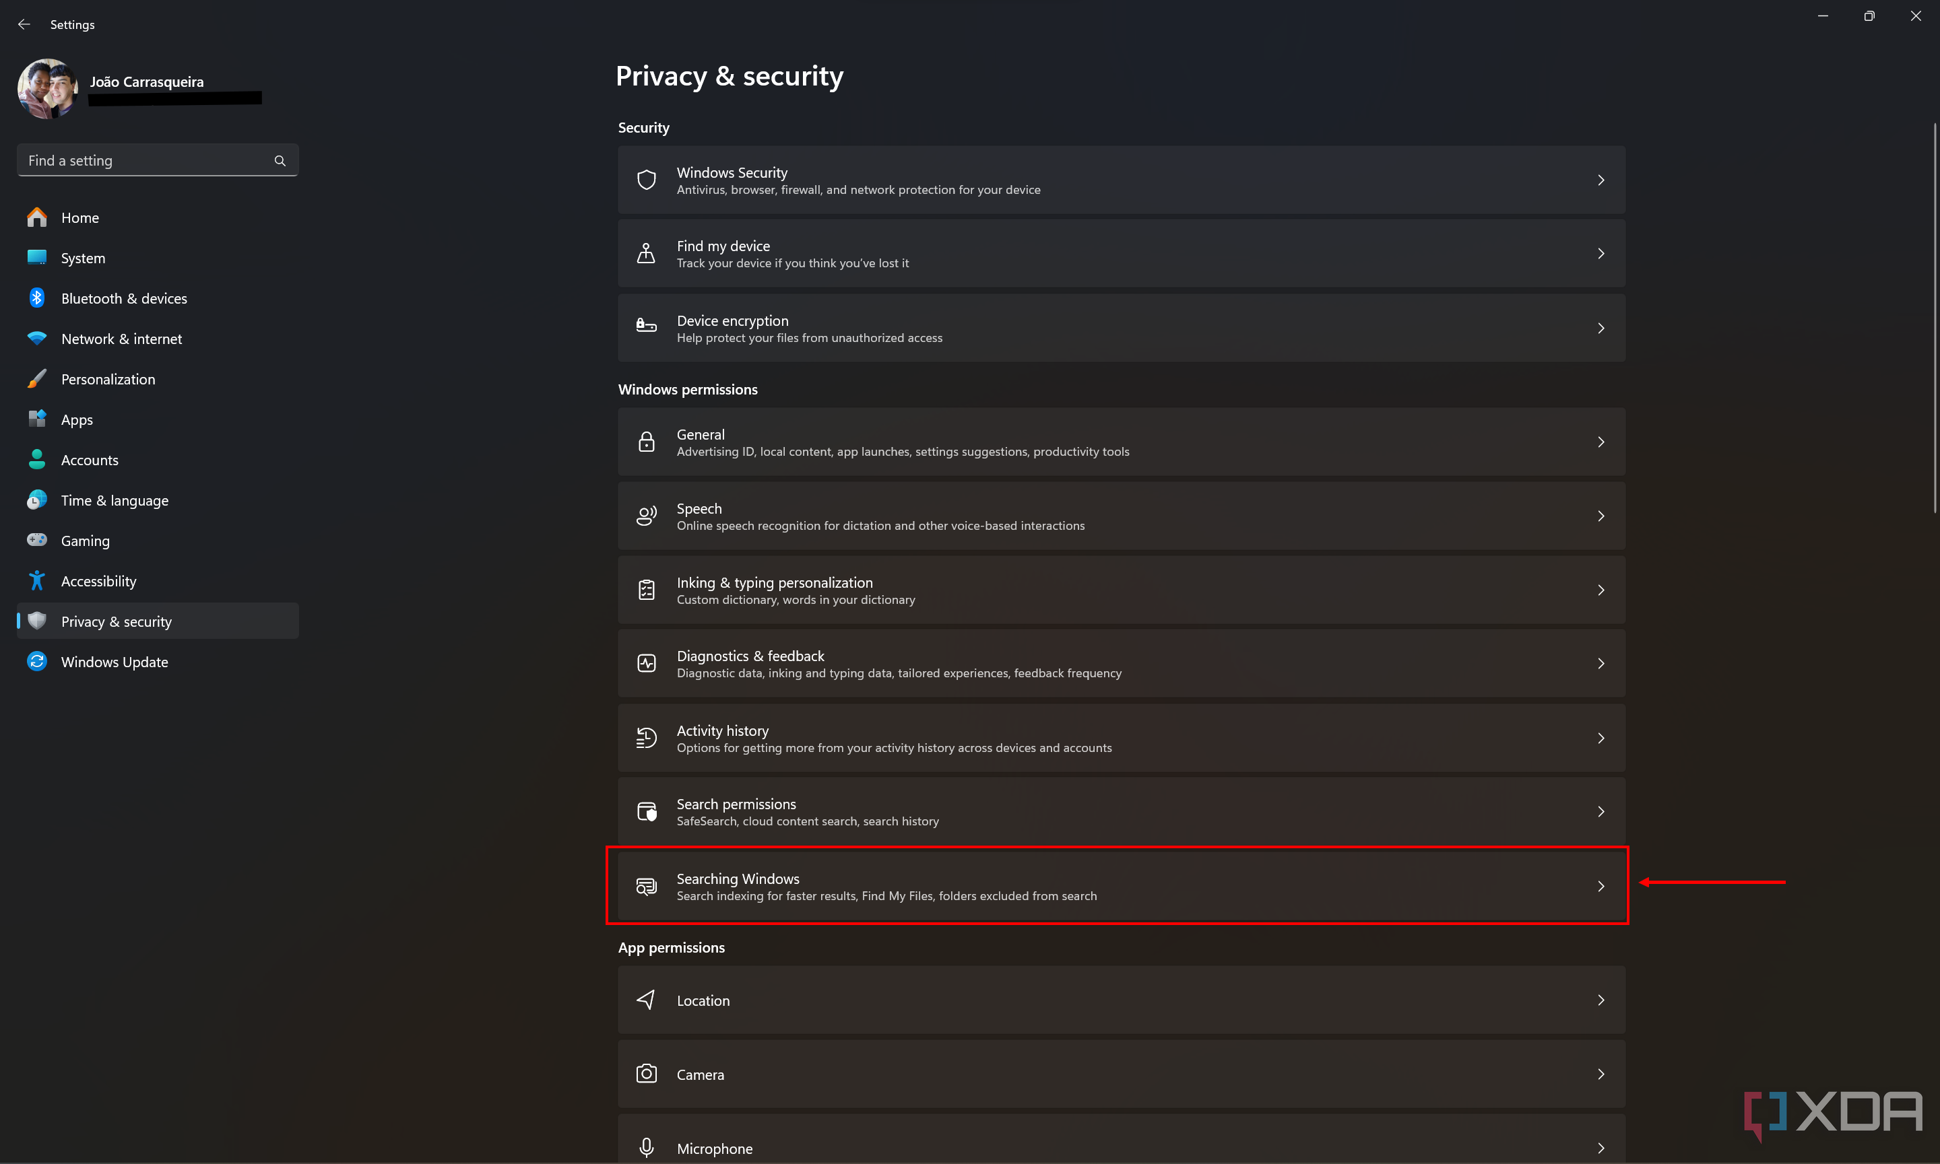Viewport: 1940px width, 1164px height.
Task: Click the Speech recognition icon
Action: pos(646,515)
